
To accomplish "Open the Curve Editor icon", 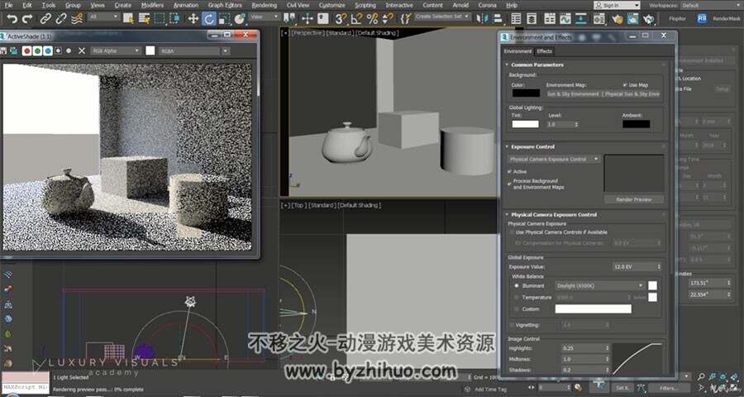I will tap(565, 18).
